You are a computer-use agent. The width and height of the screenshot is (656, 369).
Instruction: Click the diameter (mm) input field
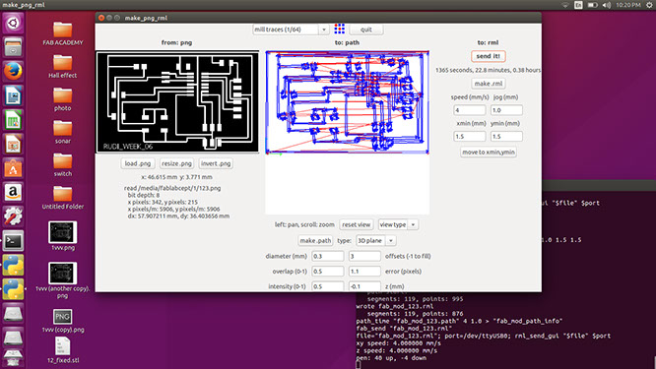click(x=328, y=256)
